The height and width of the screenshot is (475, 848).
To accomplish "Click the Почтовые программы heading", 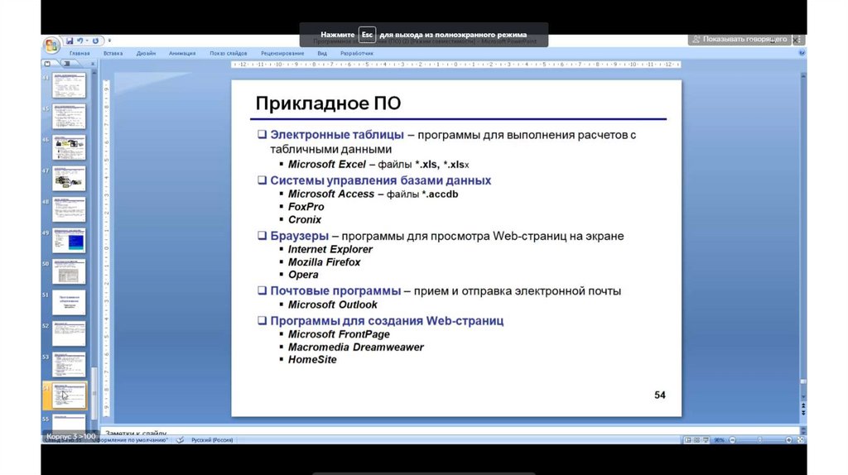I will 335,290.
